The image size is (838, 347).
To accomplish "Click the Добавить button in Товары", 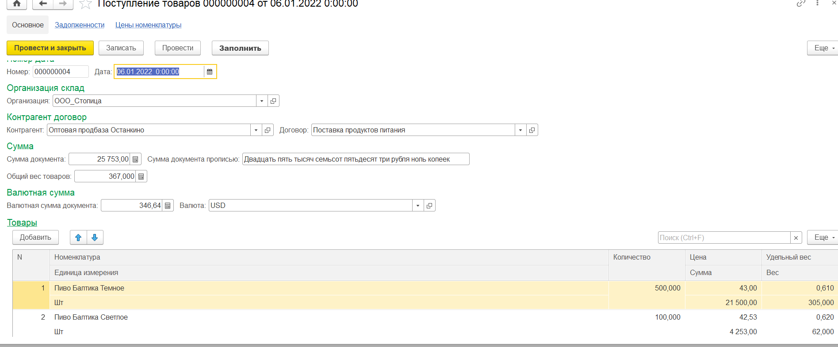I will click(x=35, y=238).
